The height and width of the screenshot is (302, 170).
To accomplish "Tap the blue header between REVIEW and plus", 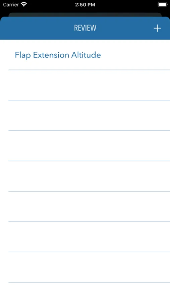I will point(125,28).
